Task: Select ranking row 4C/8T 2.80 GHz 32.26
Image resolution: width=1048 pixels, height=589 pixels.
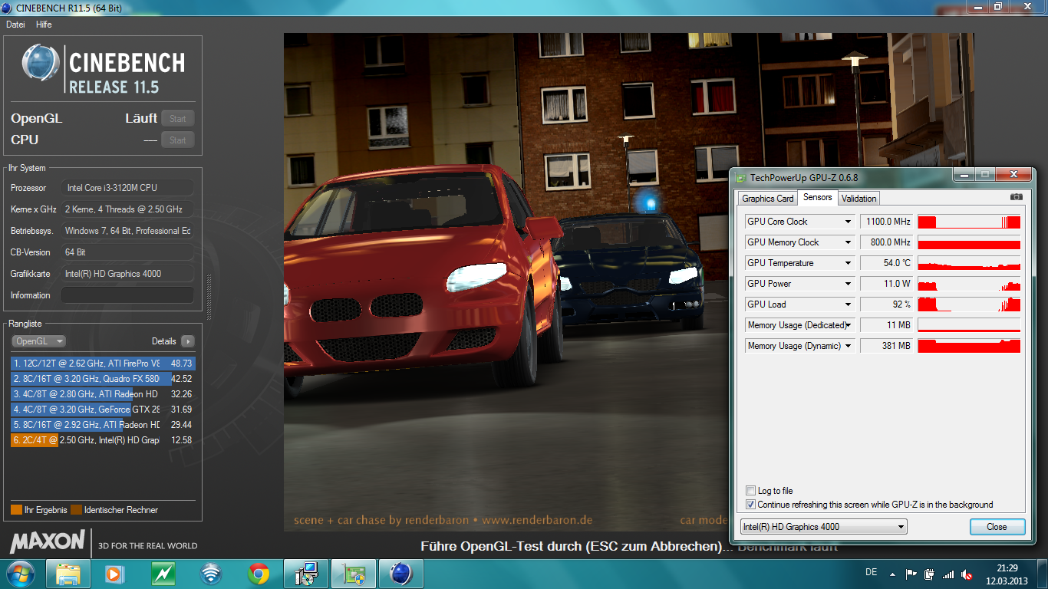Action: tap(103, 394)
